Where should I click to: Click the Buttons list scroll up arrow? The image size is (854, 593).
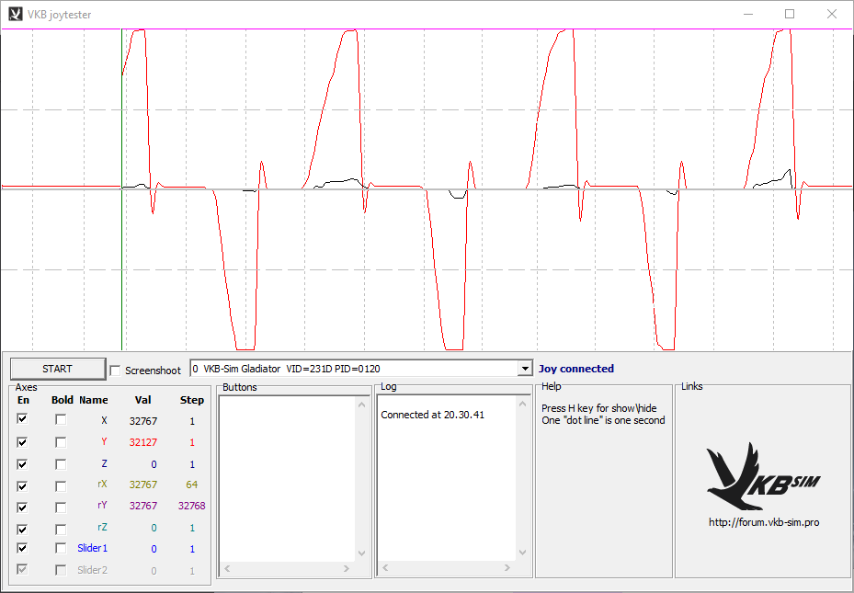tap(361, 404)
